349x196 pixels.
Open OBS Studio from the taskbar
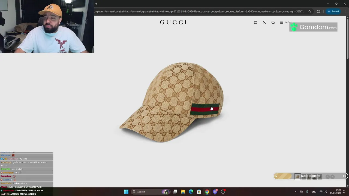223,192
